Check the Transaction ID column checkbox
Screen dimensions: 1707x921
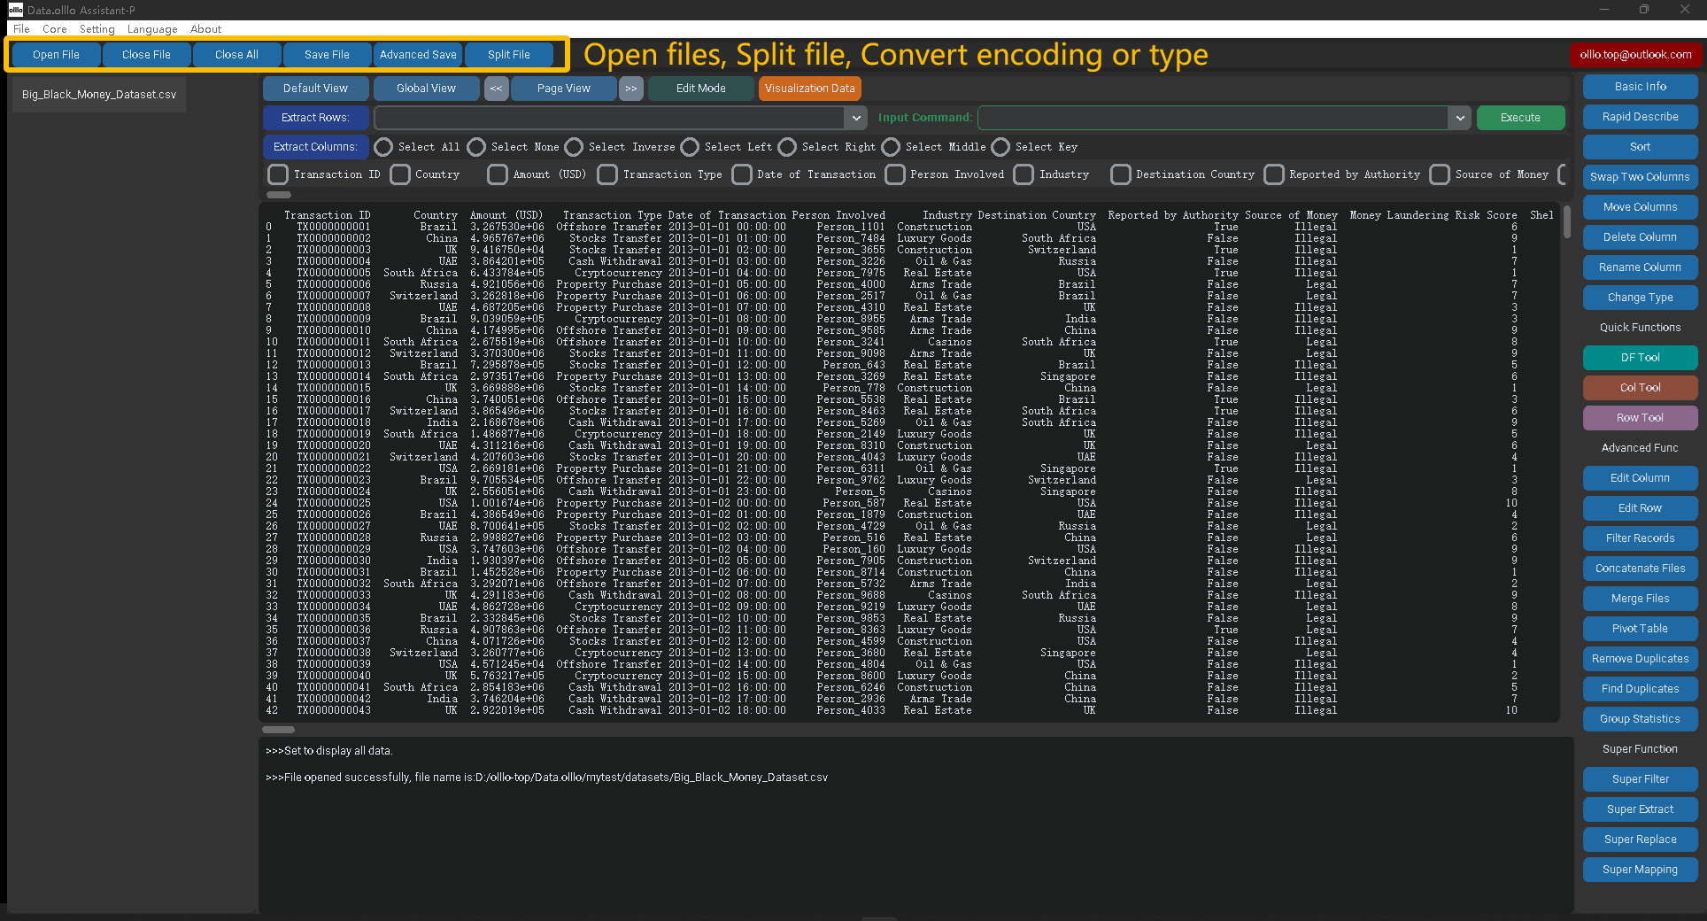tap(278, 174)
